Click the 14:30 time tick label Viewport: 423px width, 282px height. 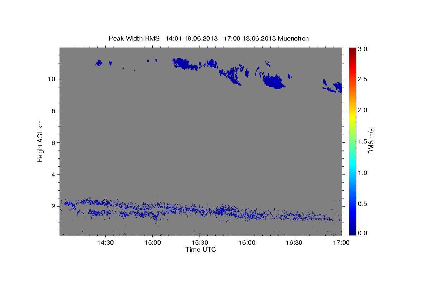(x=105, y=243)
